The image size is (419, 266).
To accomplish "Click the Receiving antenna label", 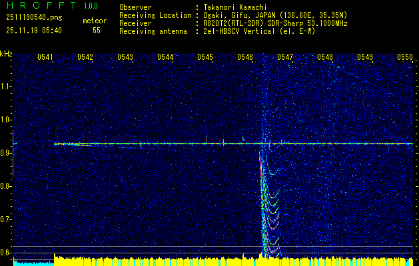I will (x=153, y=31).
